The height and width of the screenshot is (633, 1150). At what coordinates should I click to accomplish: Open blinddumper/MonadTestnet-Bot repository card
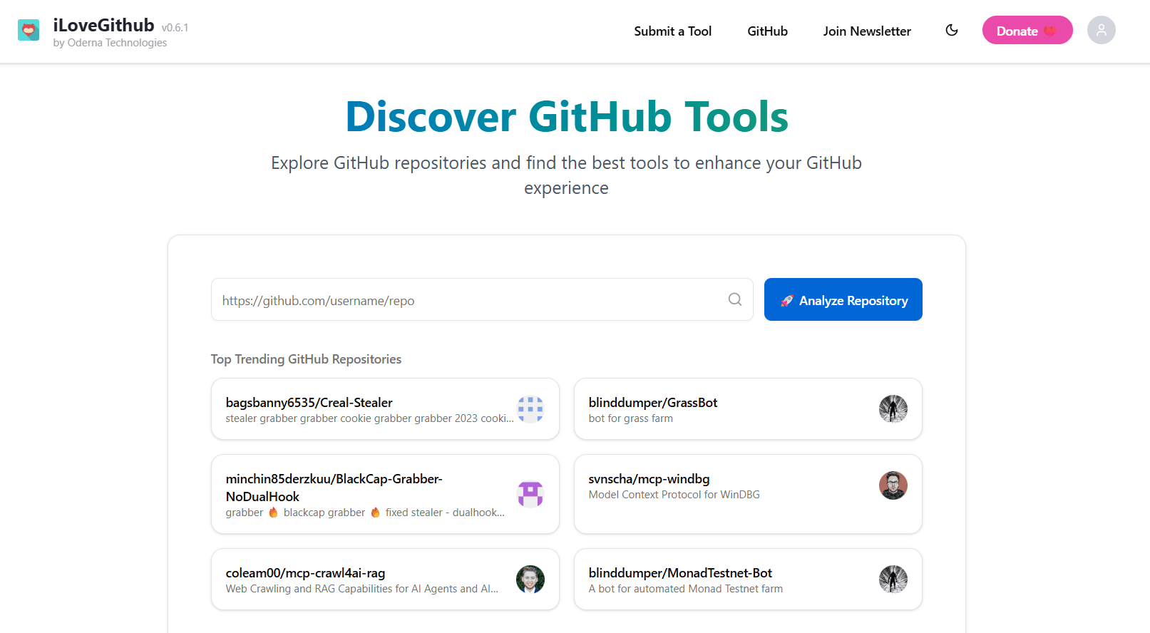[748, 580]
